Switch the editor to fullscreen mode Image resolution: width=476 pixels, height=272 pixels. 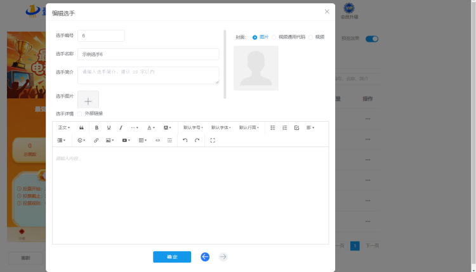[213, 140]
